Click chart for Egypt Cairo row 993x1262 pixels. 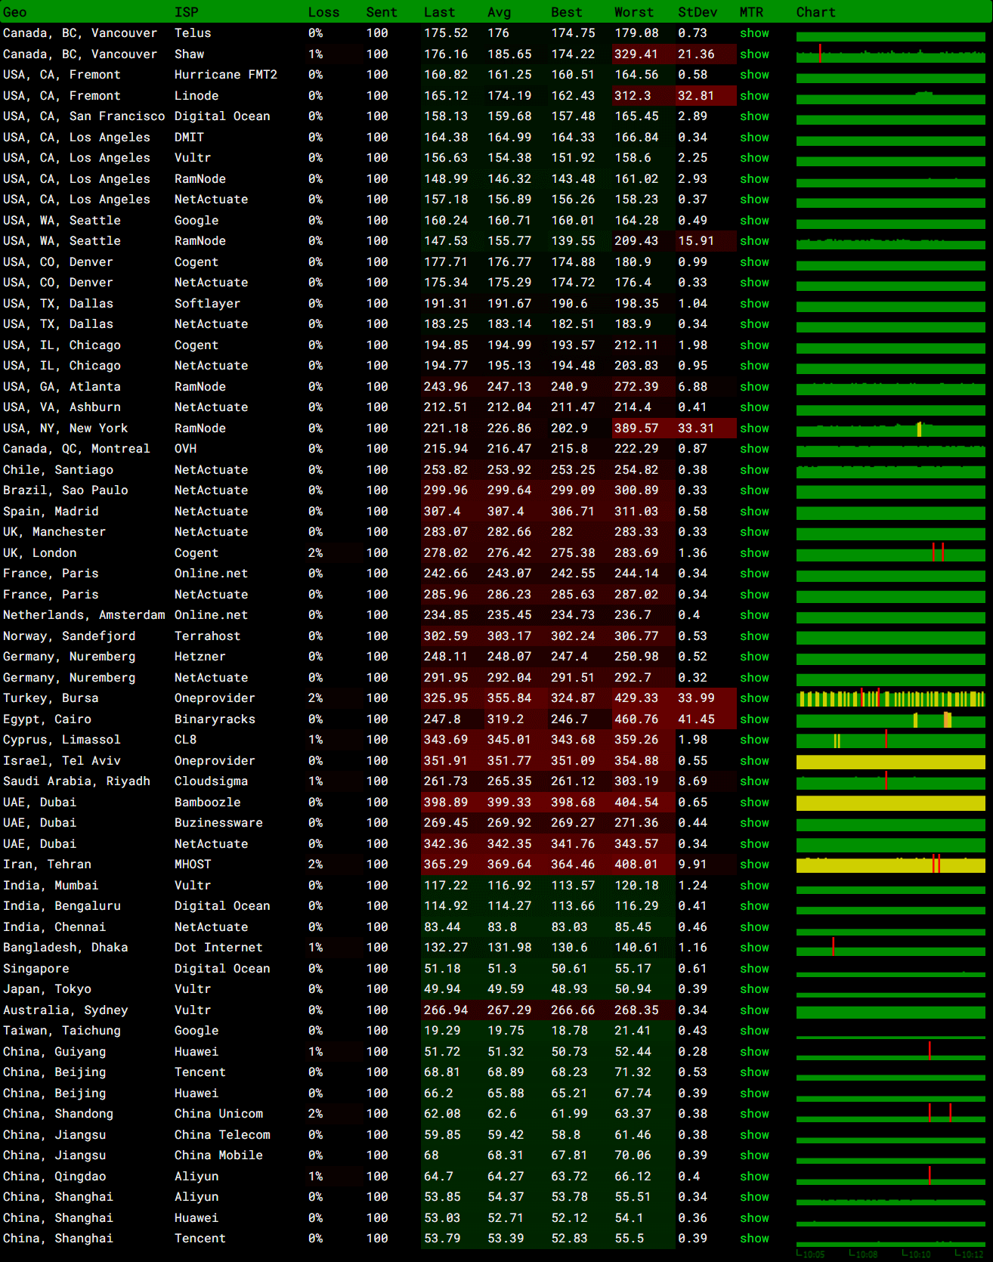click(891, 720)
